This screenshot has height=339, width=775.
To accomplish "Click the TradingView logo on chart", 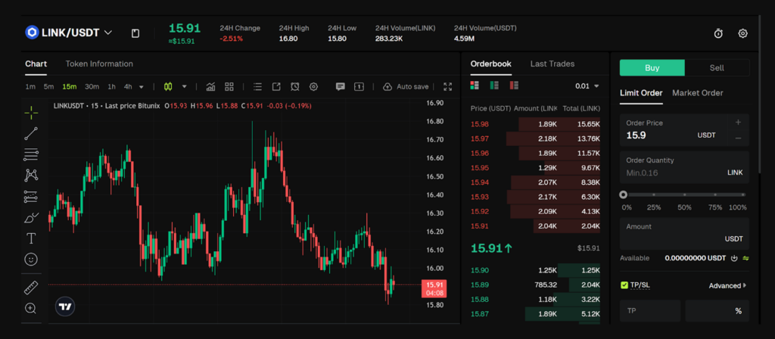I will point(65,306).
